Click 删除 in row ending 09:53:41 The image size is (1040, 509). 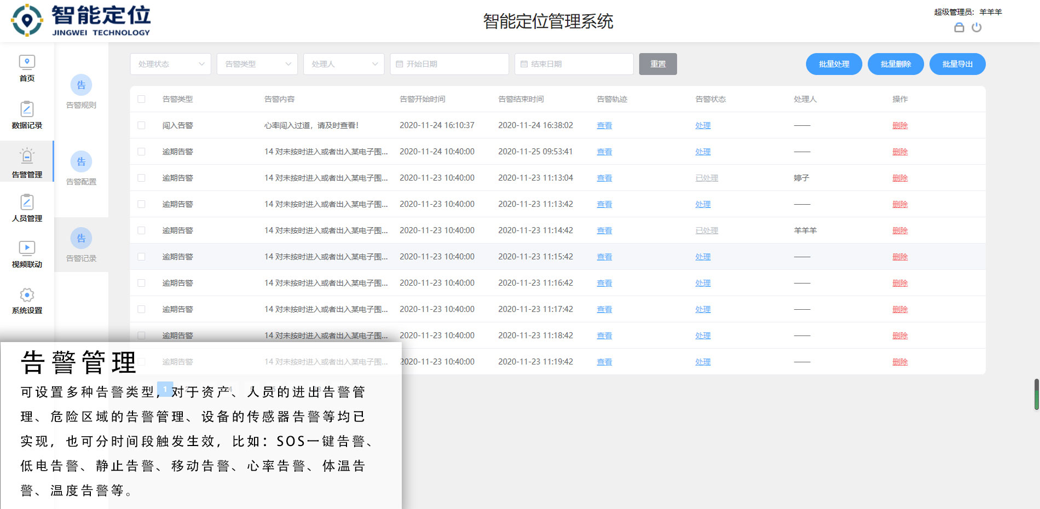900,152
